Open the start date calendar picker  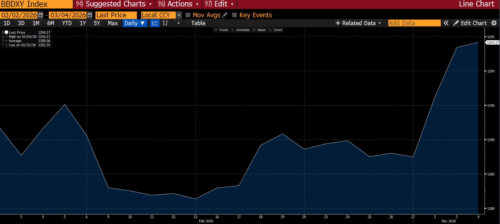41,15
